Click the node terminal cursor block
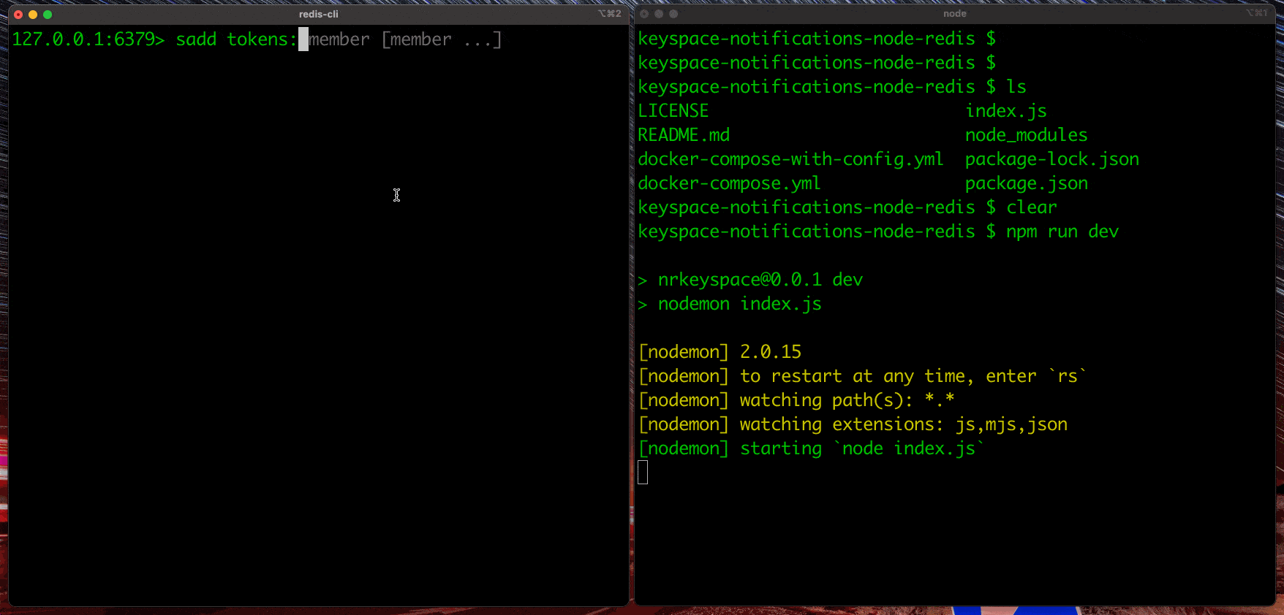1284x615 pixels. click(643, 473)
